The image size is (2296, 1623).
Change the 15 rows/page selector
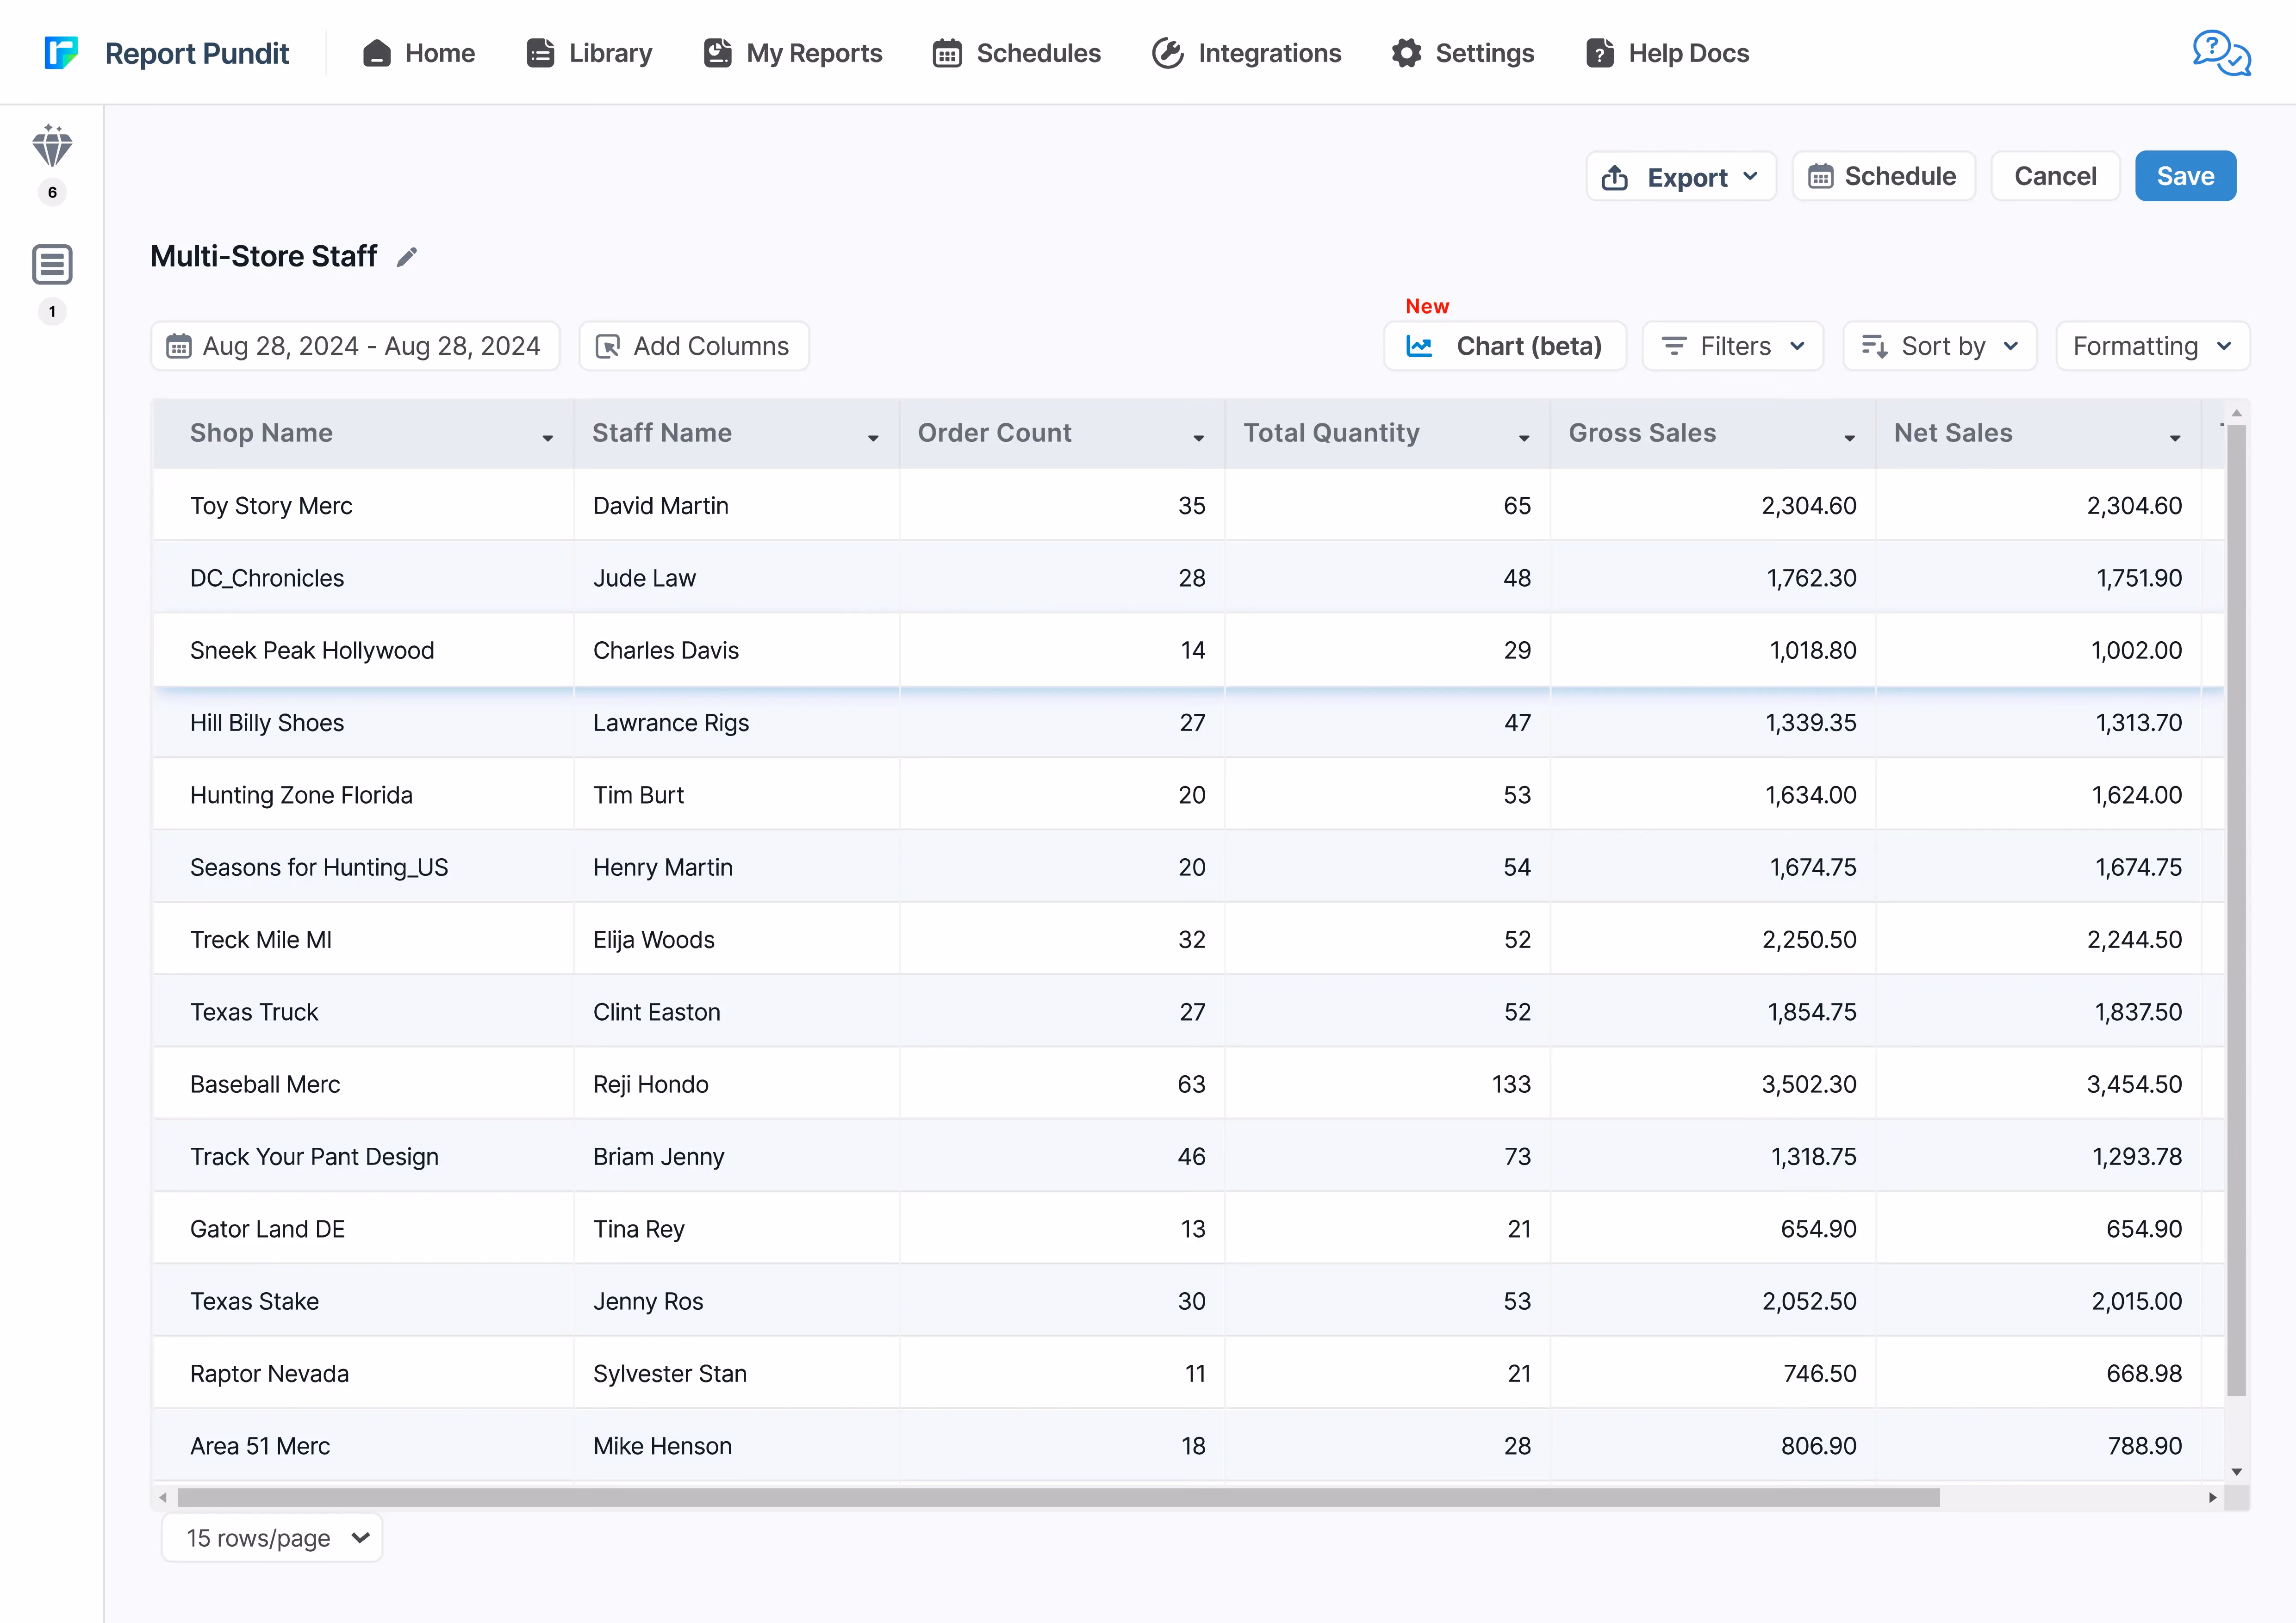(272, 1537)
